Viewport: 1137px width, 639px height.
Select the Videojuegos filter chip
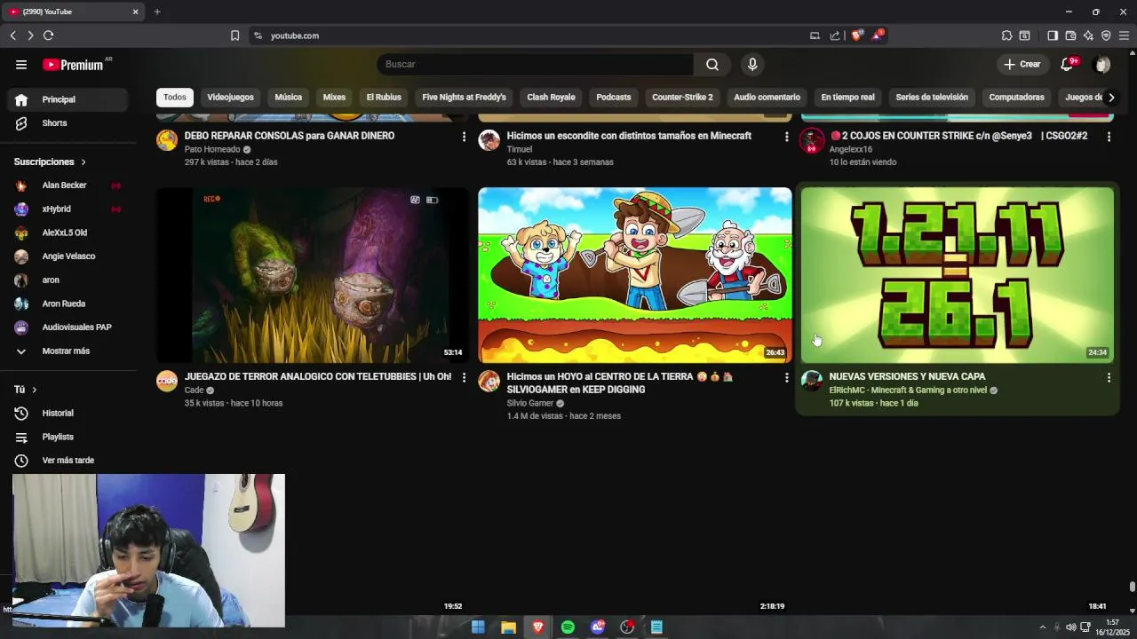pyautogui.click(x=230, y=98)
